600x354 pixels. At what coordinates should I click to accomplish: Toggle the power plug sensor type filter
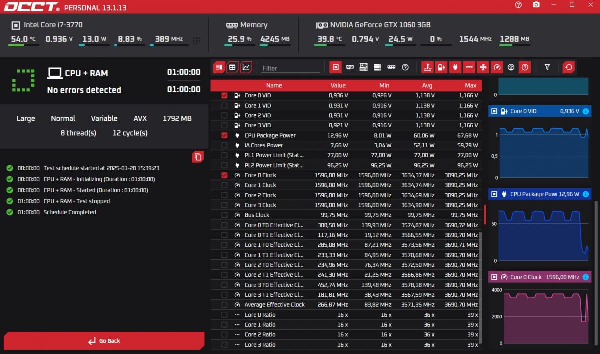coord(455,67)
